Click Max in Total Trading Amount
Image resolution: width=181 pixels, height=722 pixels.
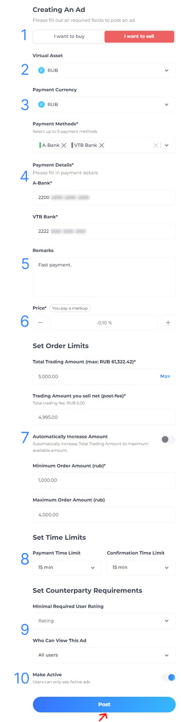pyautogui.click(x=165, y=376)
